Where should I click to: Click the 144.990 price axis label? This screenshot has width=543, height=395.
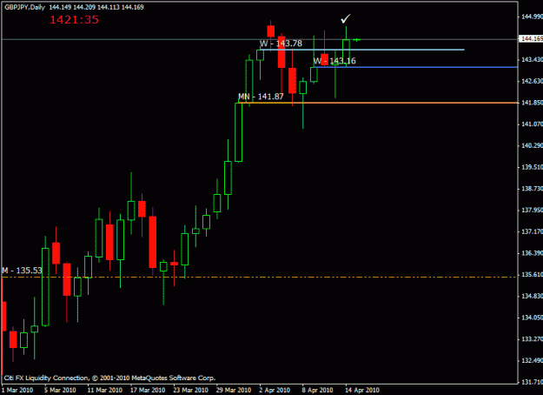click(x=532, y=17)
